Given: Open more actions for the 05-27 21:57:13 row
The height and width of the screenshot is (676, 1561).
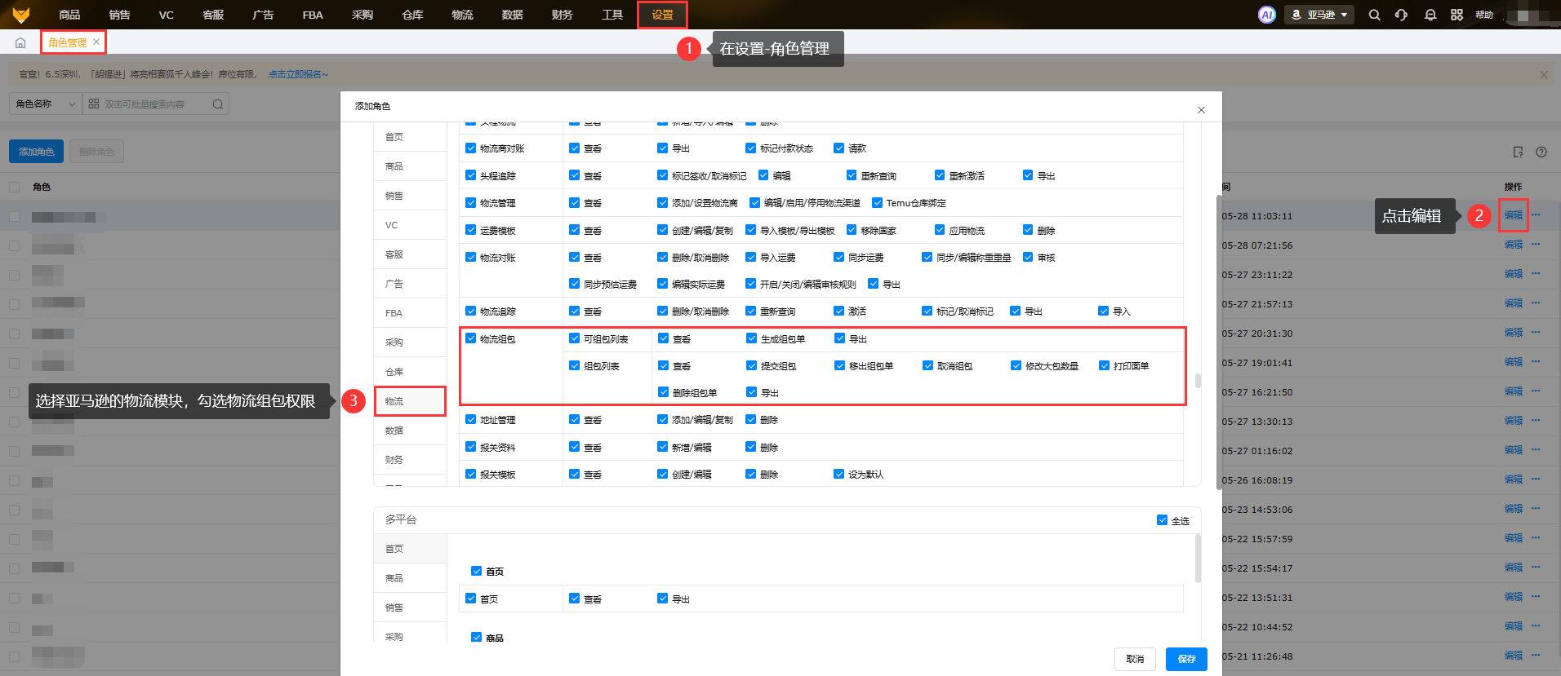Looking at the screenshot, I should coord(1536,303).
